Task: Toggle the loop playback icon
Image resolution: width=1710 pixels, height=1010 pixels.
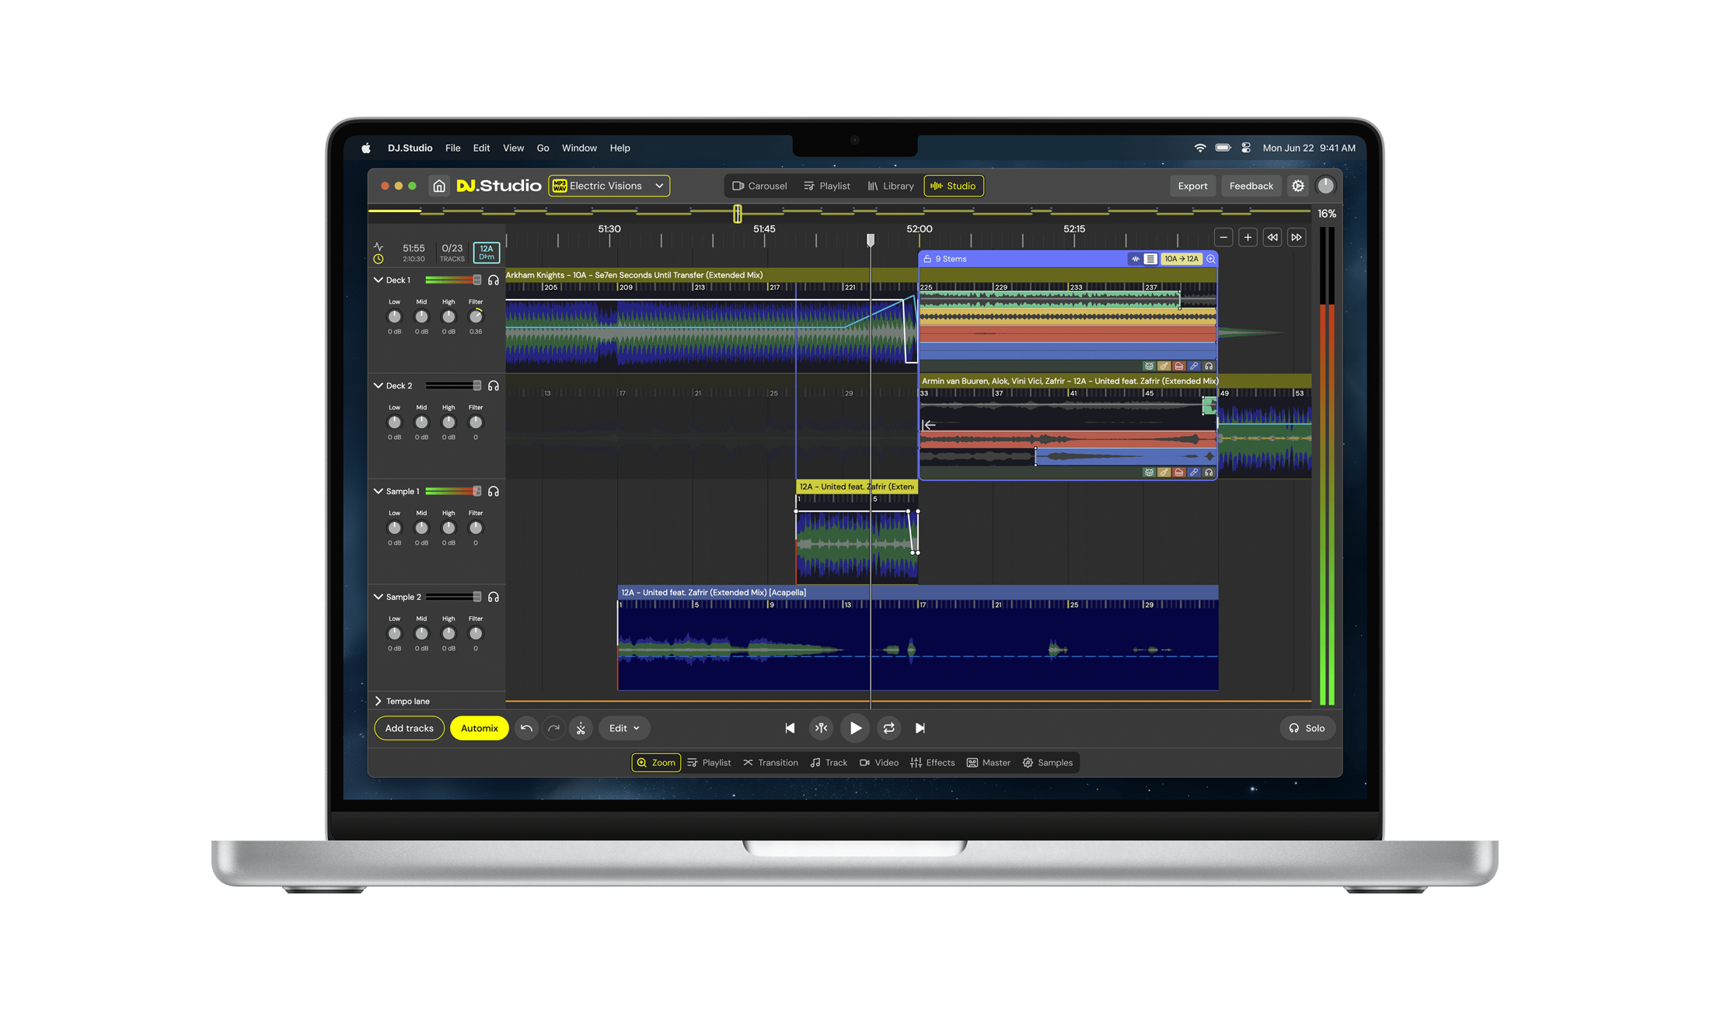Action: pyautogui.click(x=888, y=728)
